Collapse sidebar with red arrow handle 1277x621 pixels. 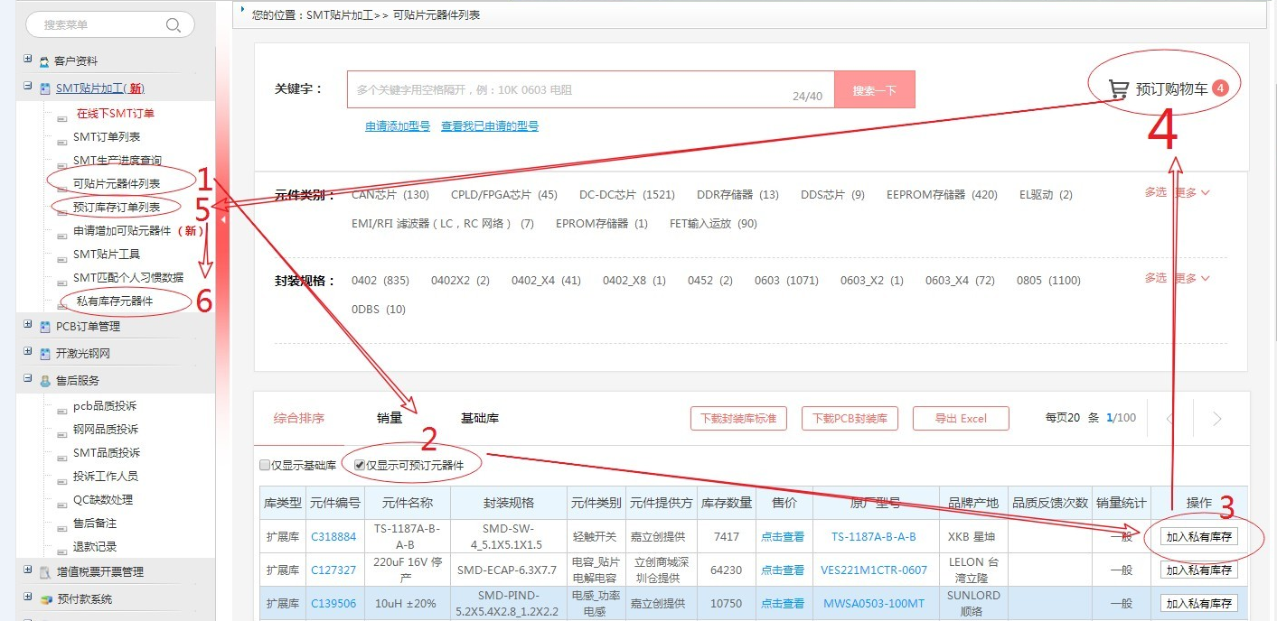(223, 218)
